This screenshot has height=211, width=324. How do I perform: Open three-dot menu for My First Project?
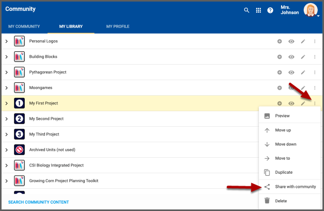(315, 103)
